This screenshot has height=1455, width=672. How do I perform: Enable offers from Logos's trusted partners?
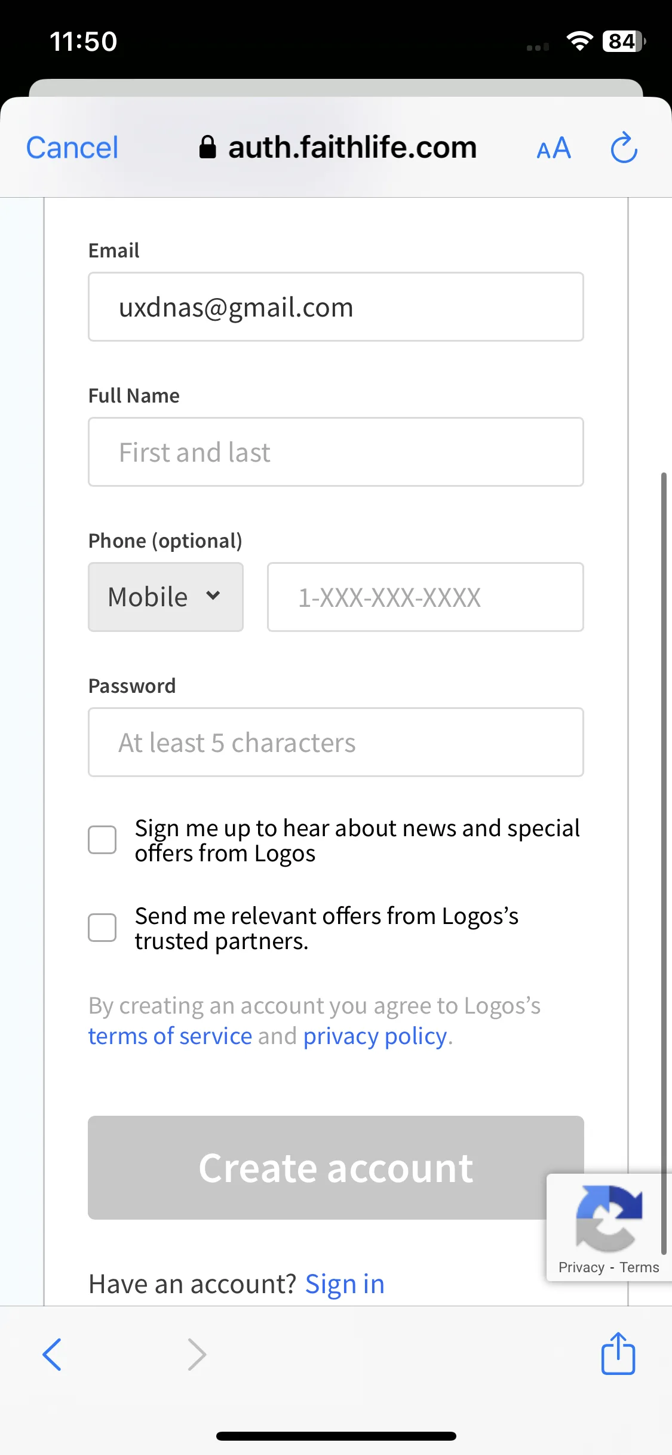pyautogui.click(x=102, y=928)
